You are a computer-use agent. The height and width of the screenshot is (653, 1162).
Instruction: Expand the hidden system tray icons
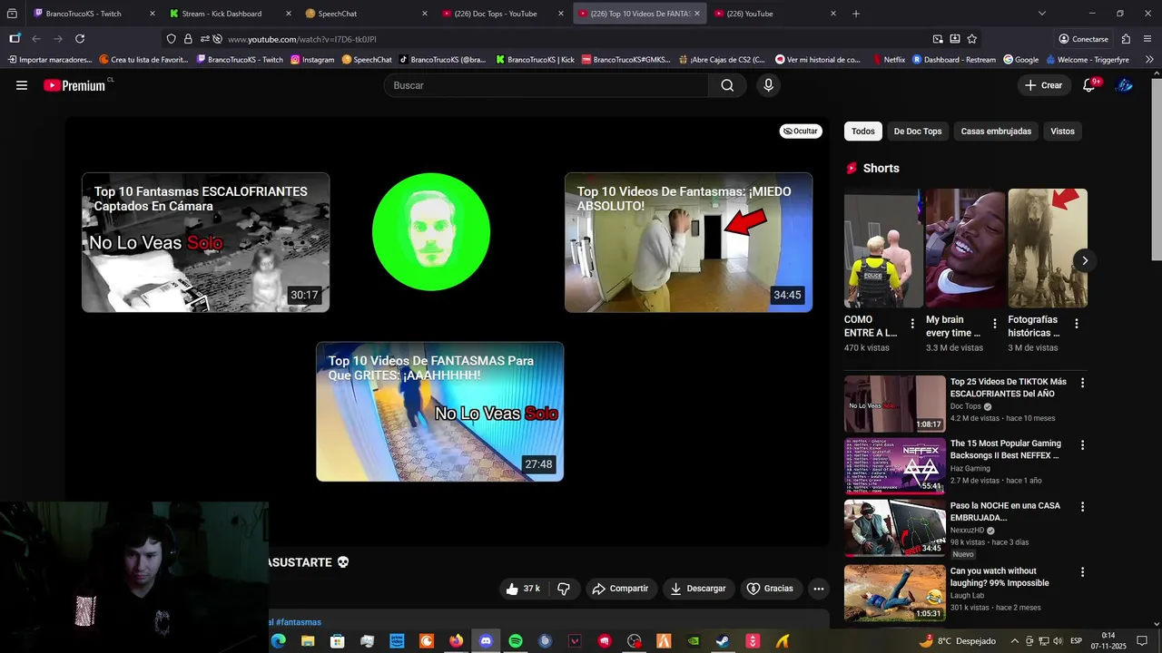coord(1014,641)
